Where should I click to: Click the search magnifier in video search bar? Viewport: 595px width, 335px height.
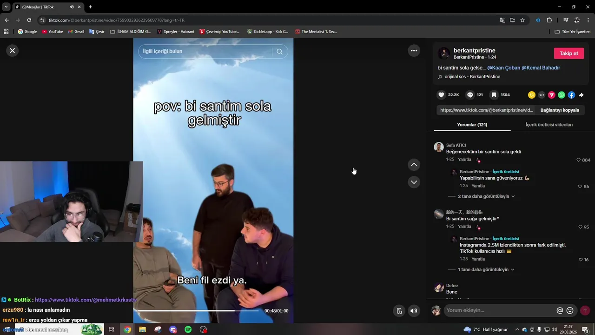coord(279,52)
